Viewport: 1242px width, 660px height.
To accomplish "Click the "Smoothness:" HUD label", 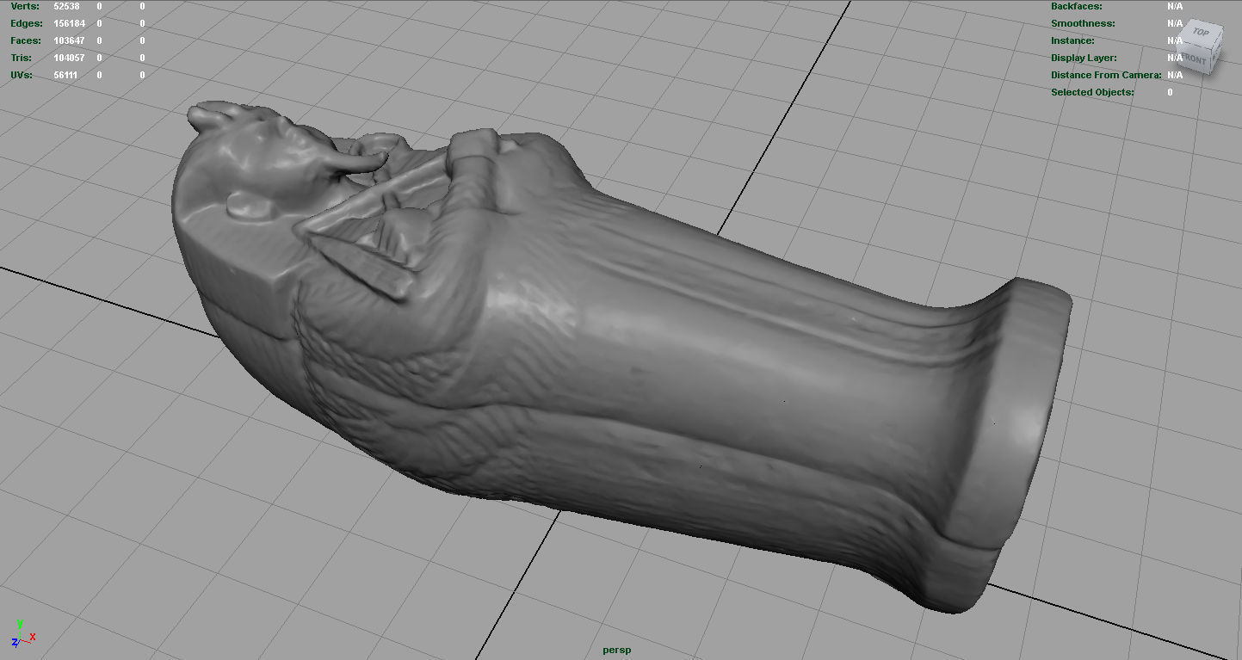I will [x=1083, y=23].
